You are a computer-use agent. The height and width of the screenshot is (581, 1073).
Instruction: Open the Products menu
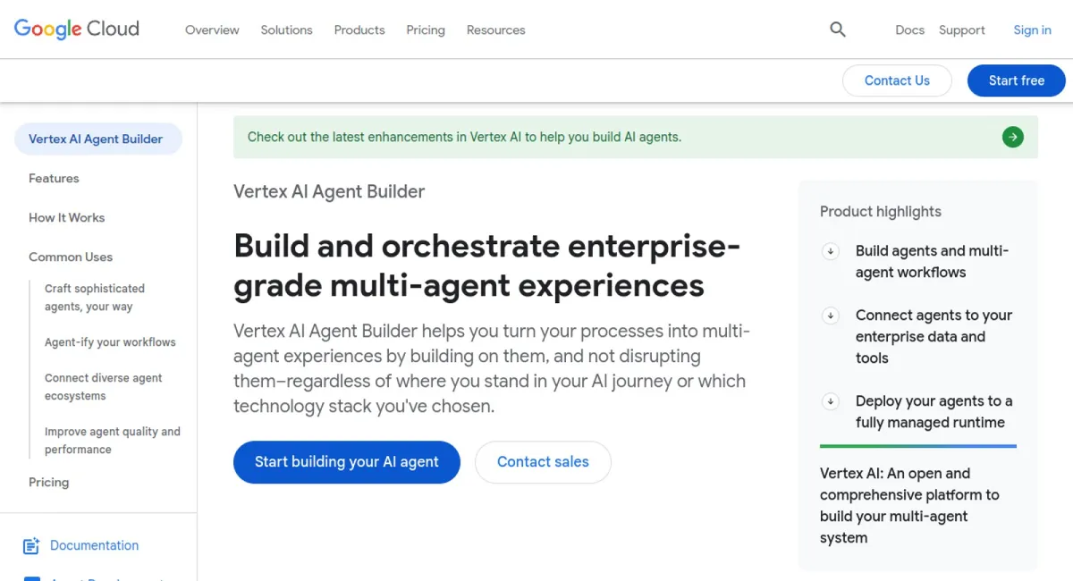(x=359, y=29)
